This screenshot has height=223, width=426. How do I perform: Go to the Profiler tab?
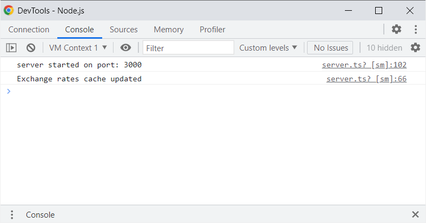click(x=212, y=30)
